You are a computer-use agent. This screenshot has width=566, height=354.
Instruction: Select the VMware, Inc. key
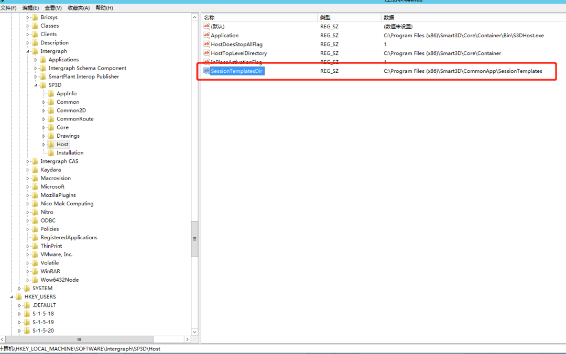click(56, 255)
